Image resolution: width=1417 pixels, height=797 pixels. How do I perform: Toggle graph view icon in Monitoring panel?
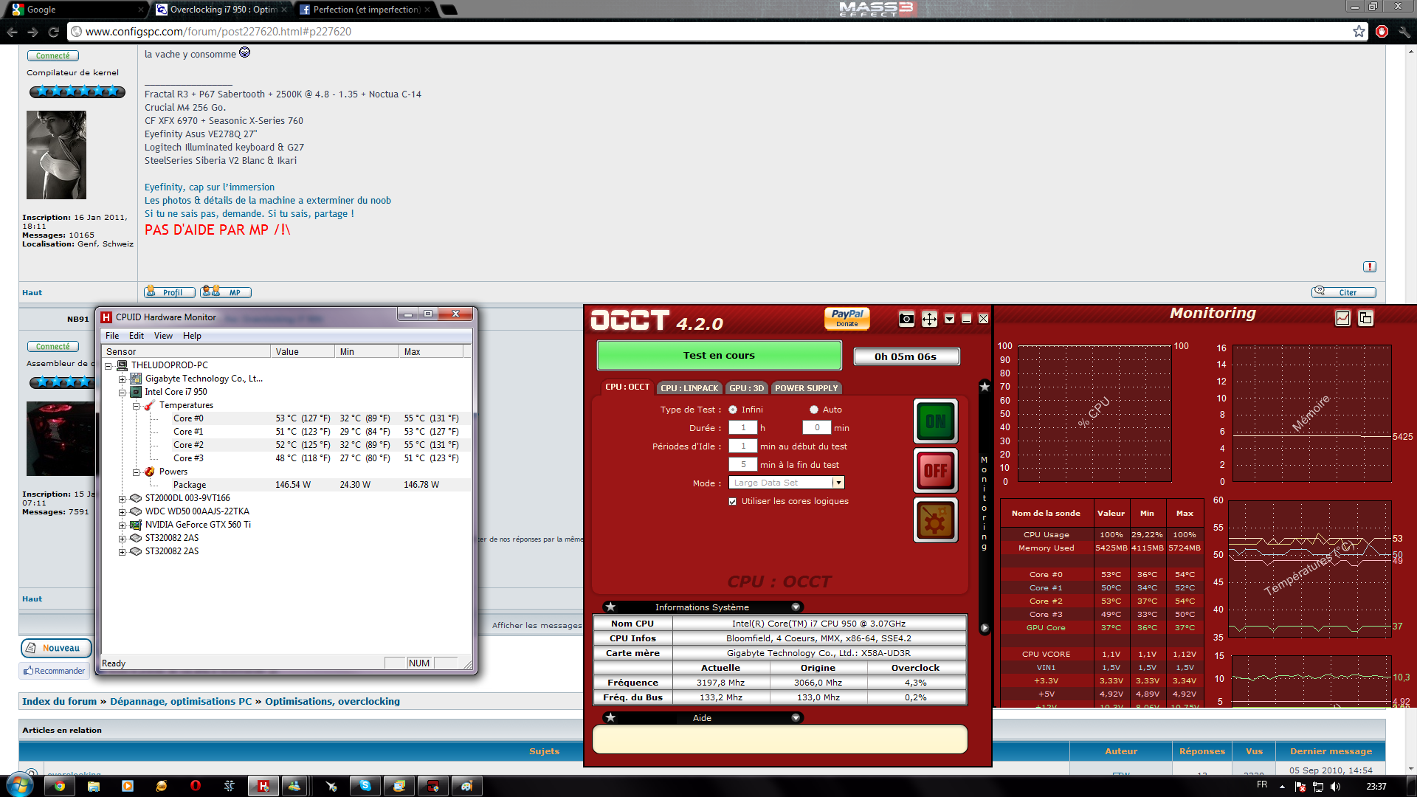[x=1342, y=318]
